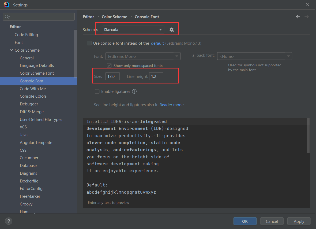Select Debugger color settings
This screenshot has height=229, width=316.
[29, 104]
